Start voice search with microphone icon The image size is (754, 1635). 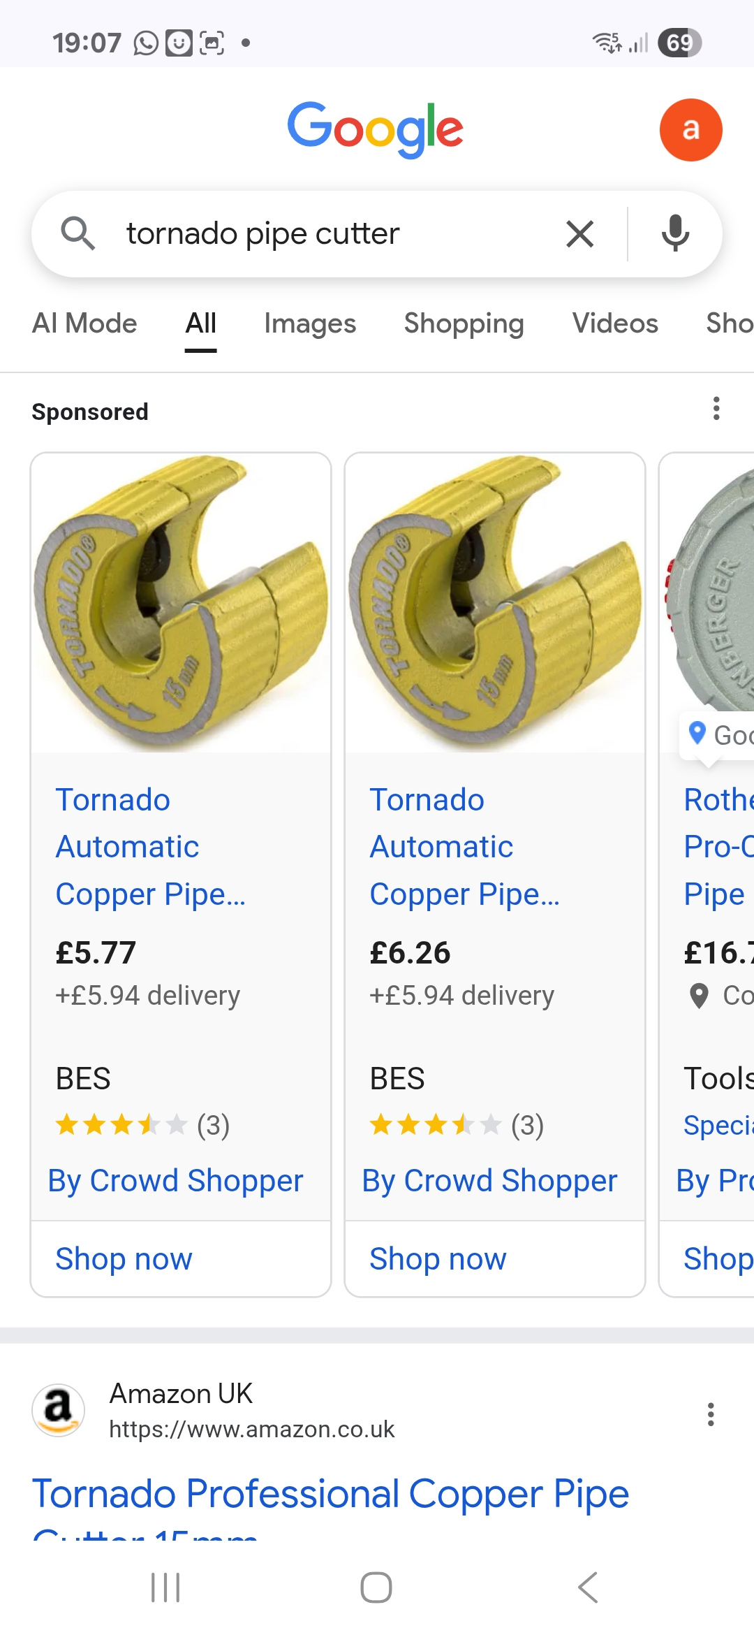click(675, 234)
